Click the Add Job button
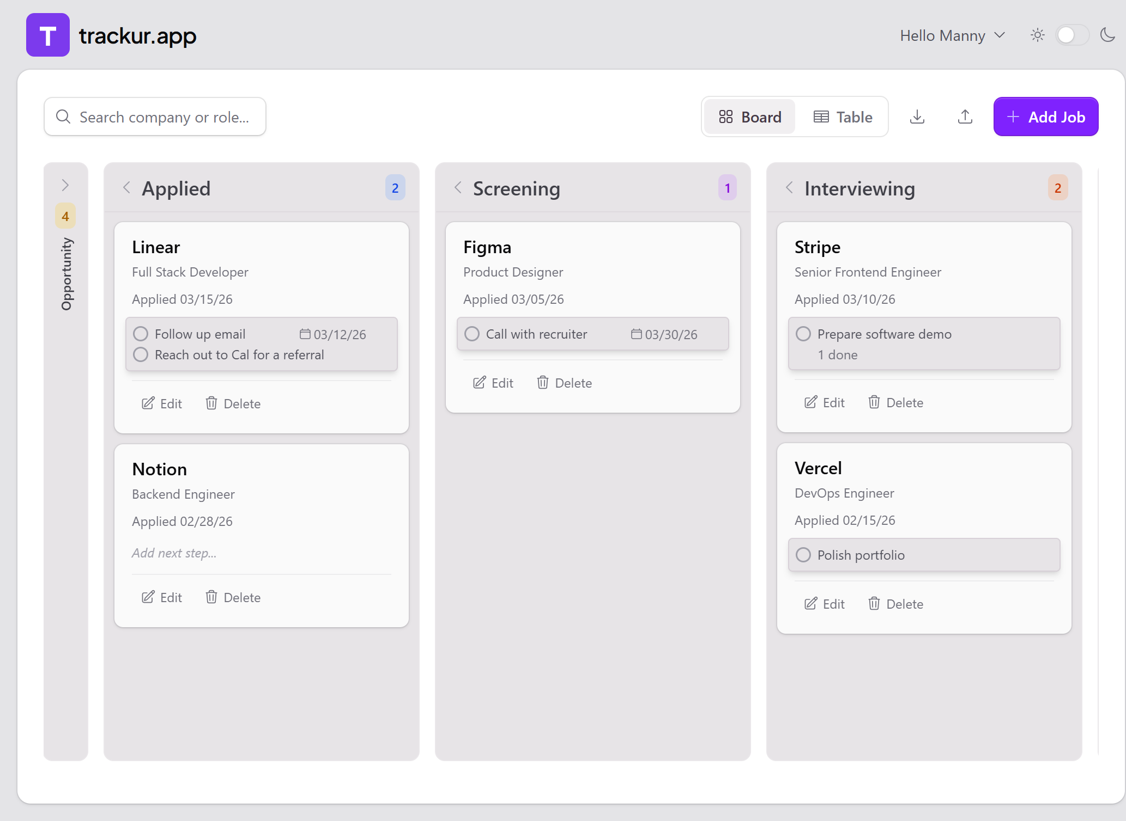The height and width of the screenshot is (821, 1126). (1045, 117)
